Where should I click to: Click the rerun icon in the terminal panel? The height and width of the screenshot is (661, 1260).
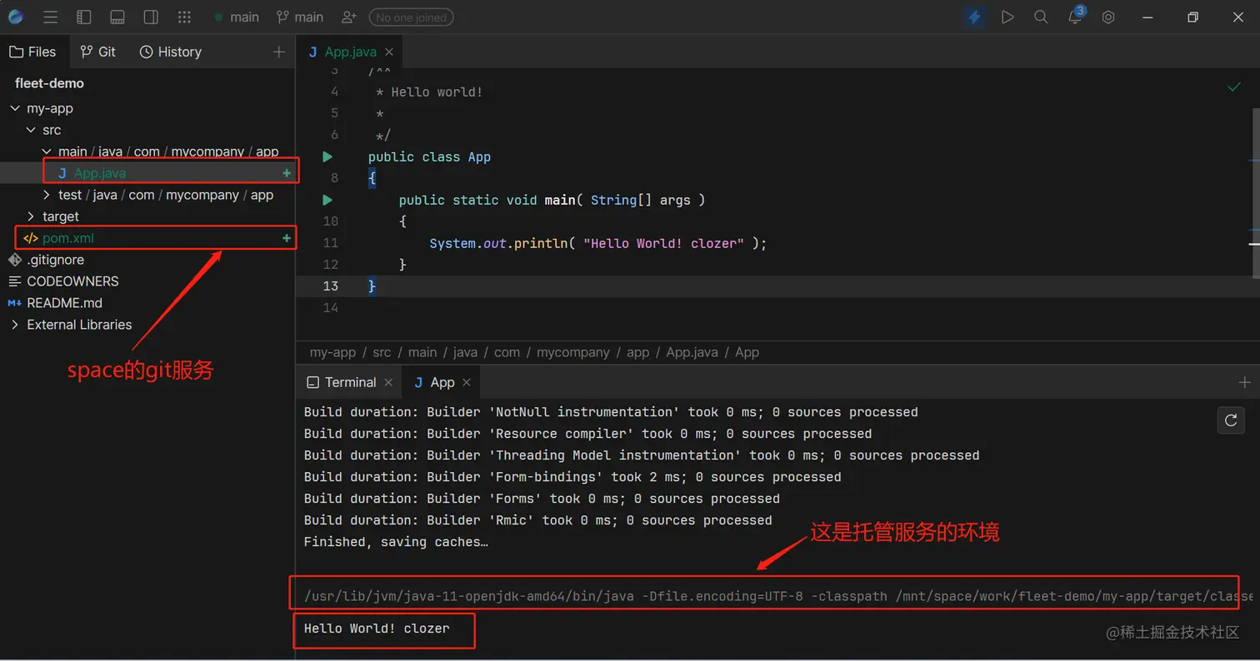point(1231,420)
